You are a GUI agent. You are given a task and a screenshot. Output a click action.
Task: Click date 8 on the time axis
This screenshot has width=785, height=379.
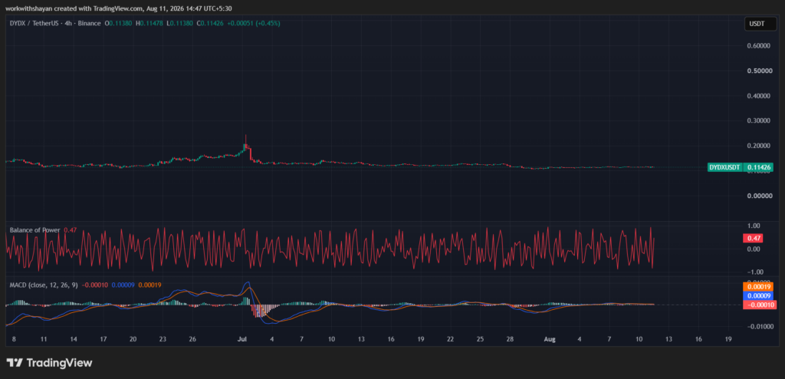14,339
